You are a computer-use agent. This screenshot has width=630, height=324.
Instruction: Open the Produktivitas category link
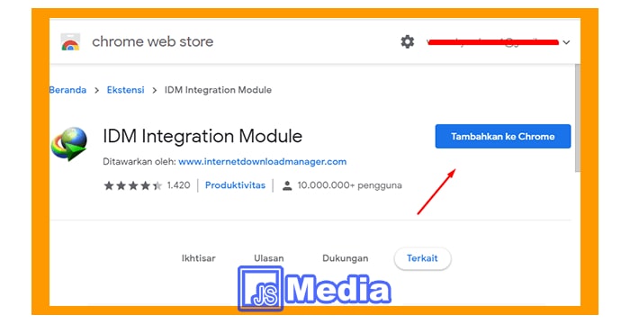(x=235, y=185)
